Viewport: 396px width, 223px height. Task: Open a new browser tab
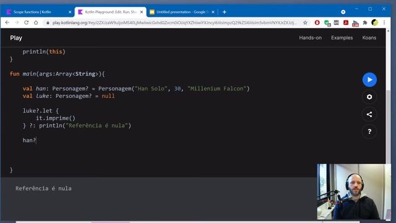(x=224, y=12)
